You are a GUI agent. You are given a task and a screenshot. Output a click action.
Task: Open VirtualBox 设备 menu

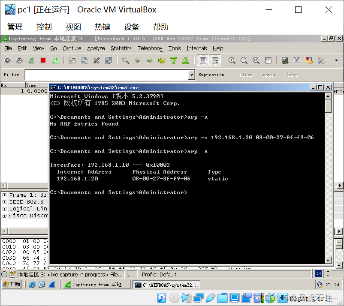pyautogui.click(x=132, y=27)
